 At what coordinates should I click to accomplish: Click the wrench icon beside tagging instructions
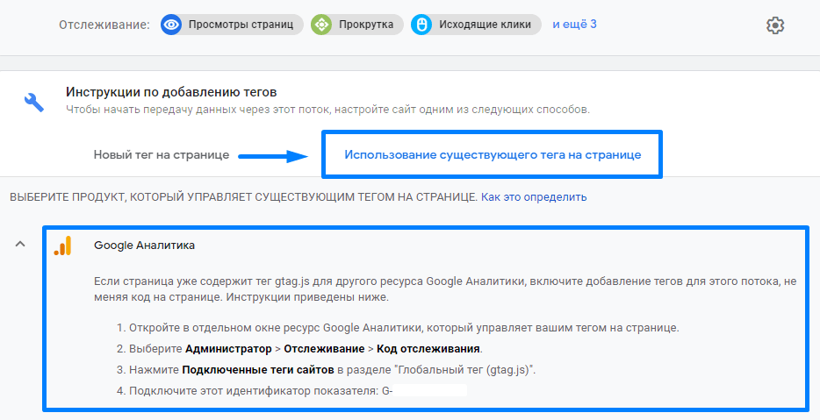coord(34,103)
